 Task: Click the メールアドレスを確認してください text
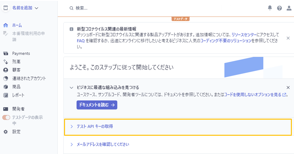click(103, 144)
